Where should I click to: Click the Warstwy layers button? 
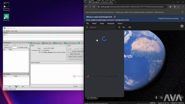(x=92, y=98)
